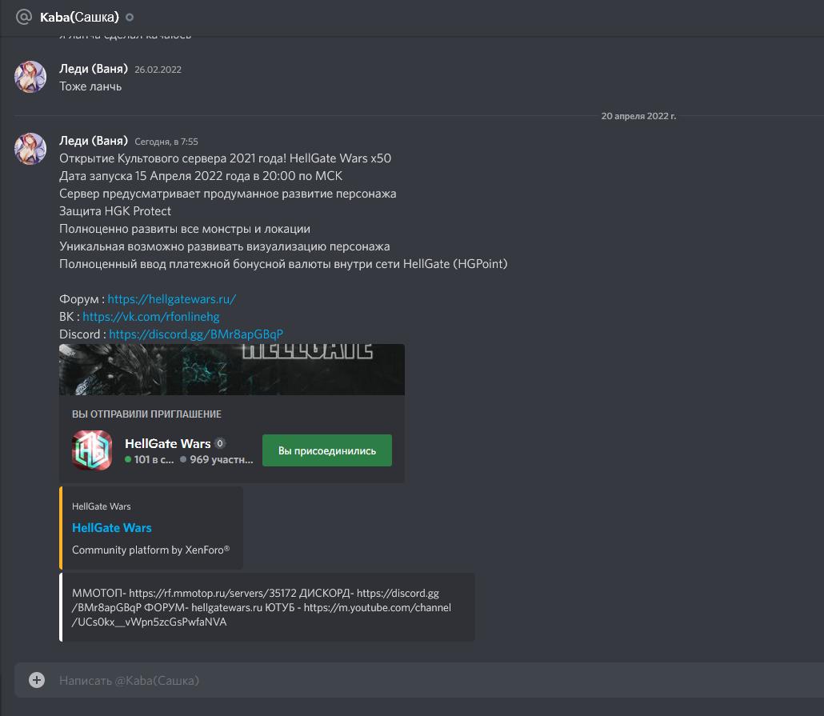Viewport: 824px width, 716px height.
Task: Click Леди (Ваня) avatar on today's 7:55 message
Action: tap(30, 149)
